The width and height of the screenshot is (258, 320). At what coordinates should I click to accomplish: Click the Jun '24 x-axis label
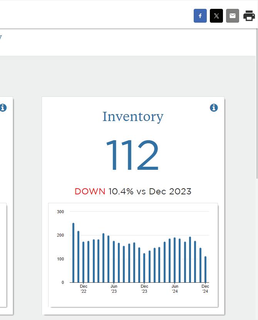[x=175, y=289]
